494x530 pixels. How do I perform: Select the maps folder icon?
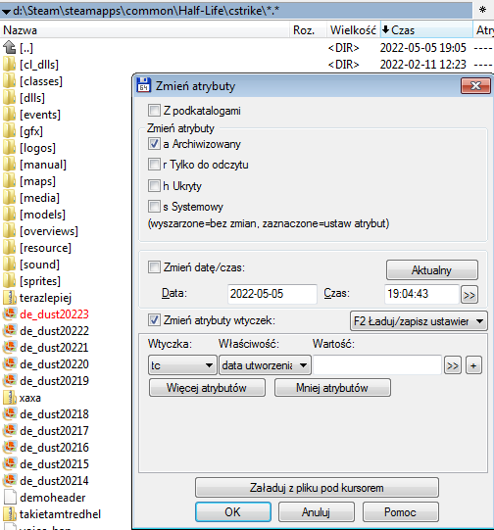[10, 181]
